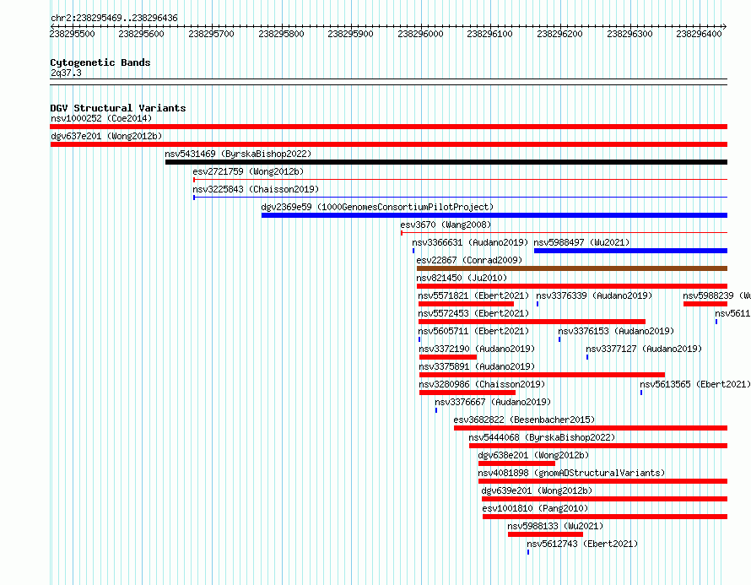Click the red bar of nsv5572453
This screenshot has width=751, height=585.
point(532,322)
